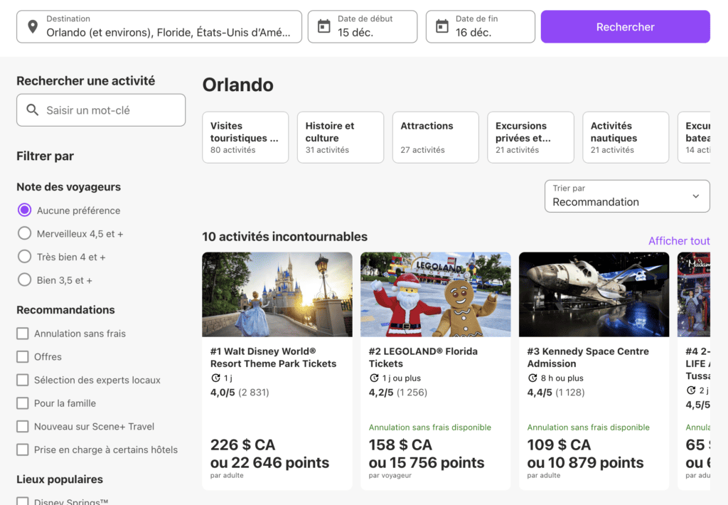Expand the sort dropdown chevron arrow
The width and height of the screenshot is (728, 505).
[695, 196]
